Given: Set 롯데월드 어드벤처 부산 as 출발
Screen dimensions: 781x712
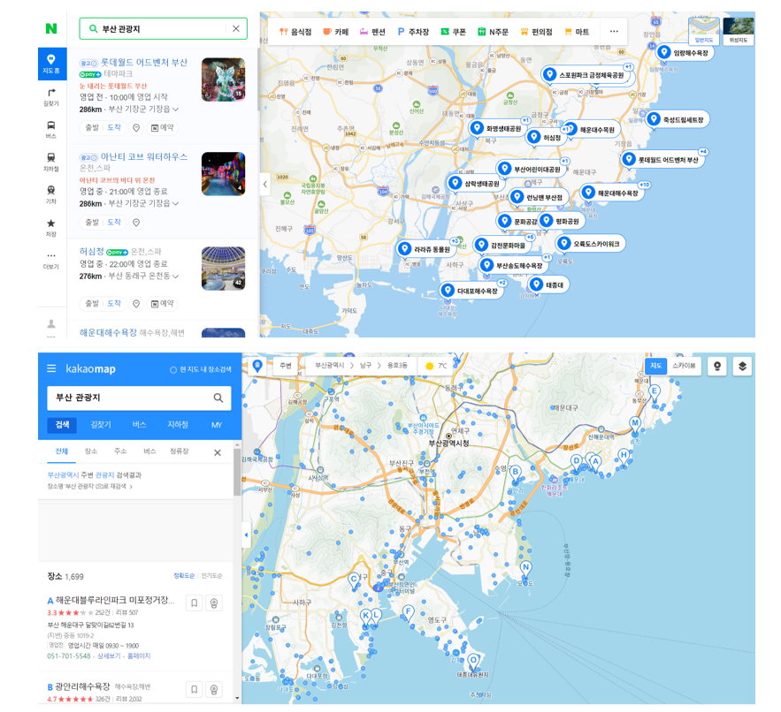Looking at the screenshot, I should coord(92,128).
